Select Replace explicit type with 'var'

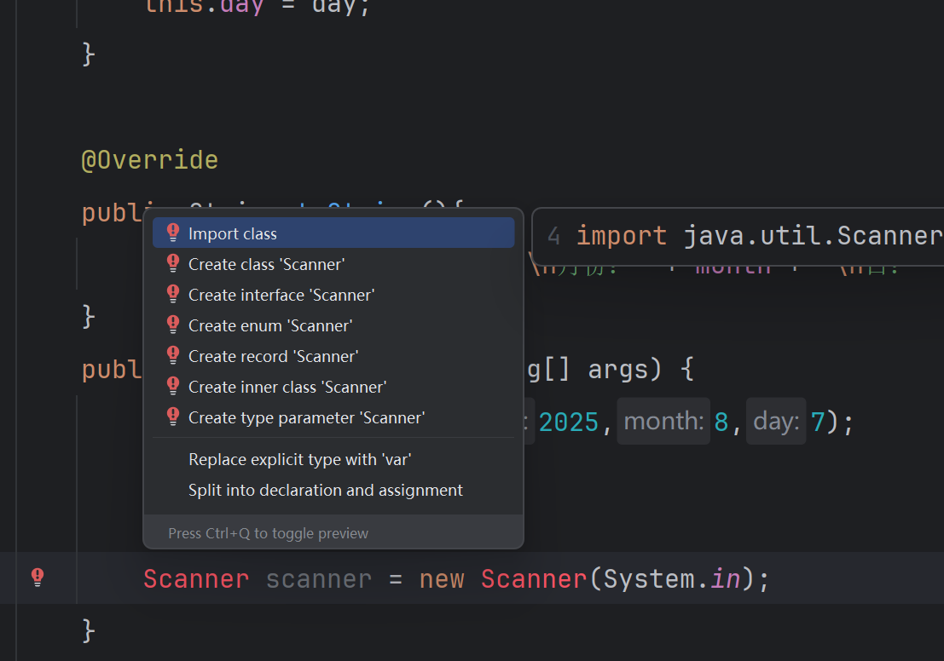pos(333,459)
